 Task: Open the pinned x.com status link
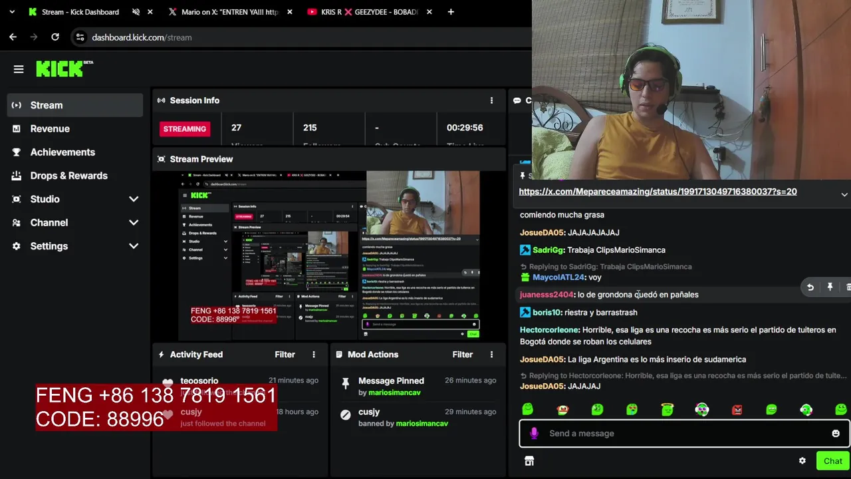click(658, 192)
